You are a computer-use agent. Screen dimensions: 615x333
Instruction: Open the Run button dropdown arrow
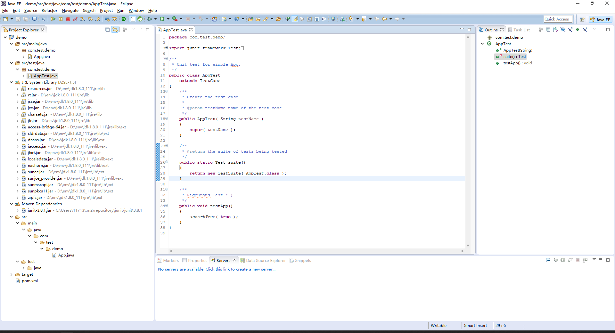168,19
